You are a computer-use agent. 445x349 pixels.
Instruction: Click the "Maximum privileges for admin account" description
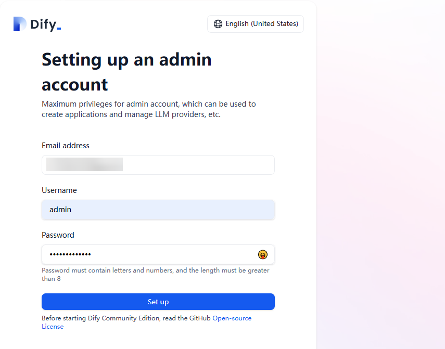[x=149, y=109]
